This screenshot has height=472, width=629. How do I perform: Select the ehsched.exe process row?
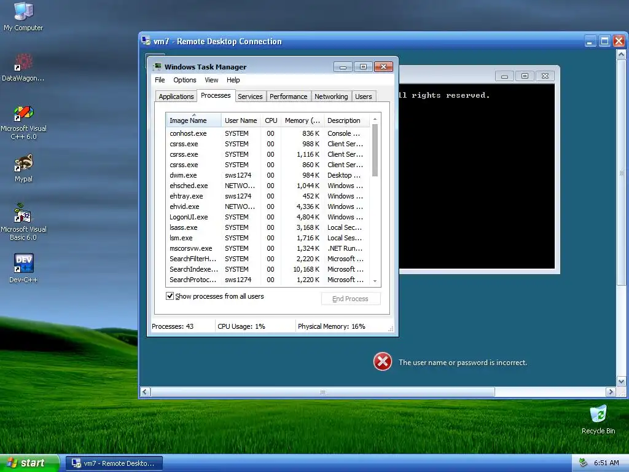(x=268, y=186)
